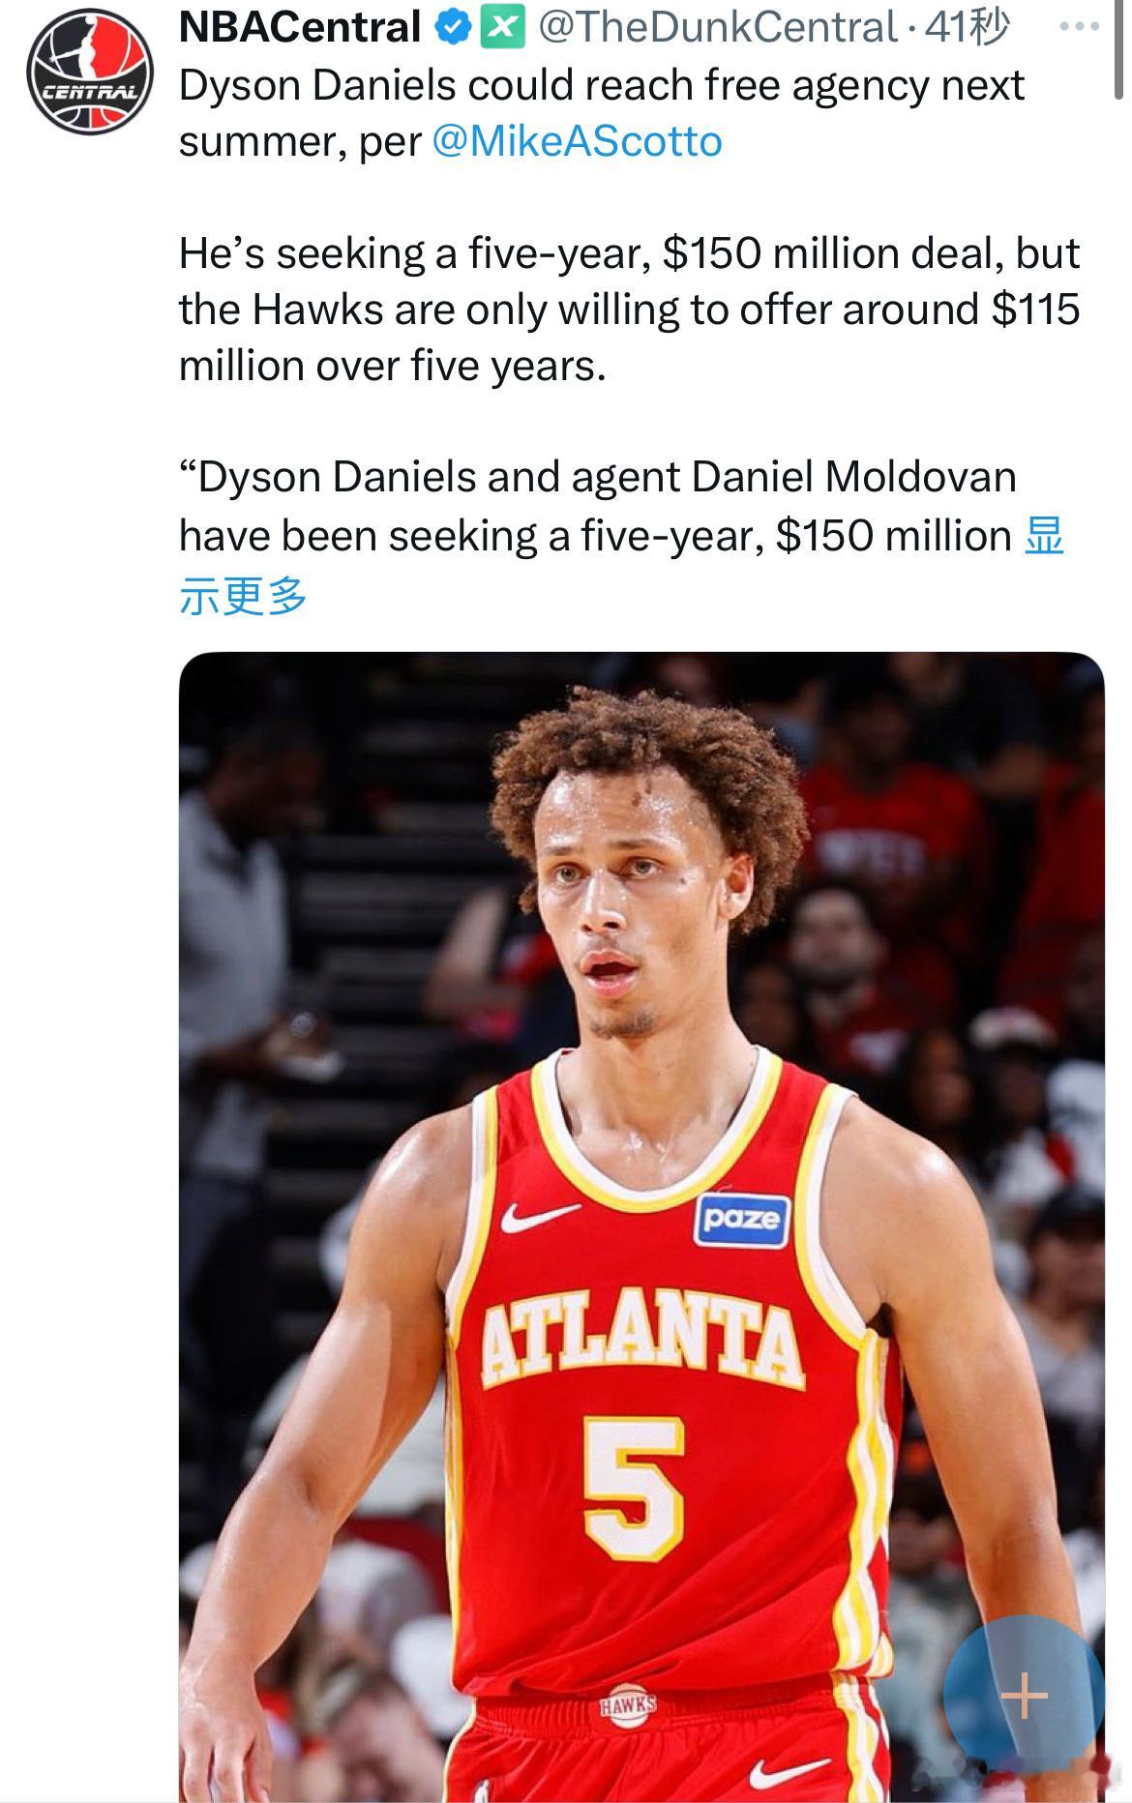Click the NBACentral display name
This screenshot has width=1132, height=1803.
click(300, 27)
